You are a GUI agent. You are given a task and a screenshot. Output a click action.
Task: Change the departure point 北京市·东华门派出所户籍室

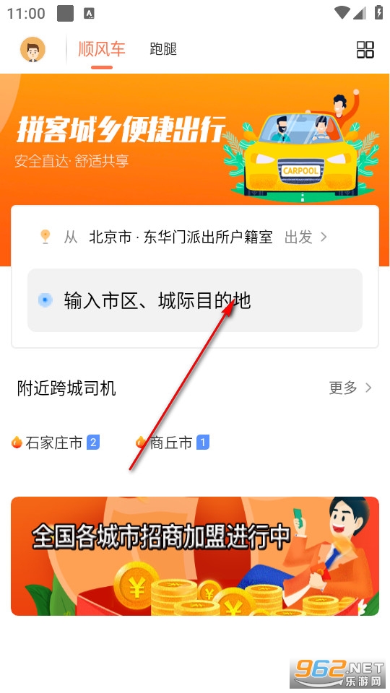pos(181,237)
